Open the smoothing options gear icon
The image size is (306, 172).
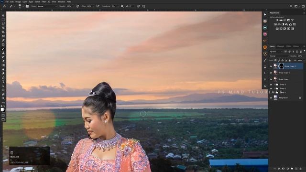pyautogui.click(x=122, y=6)
